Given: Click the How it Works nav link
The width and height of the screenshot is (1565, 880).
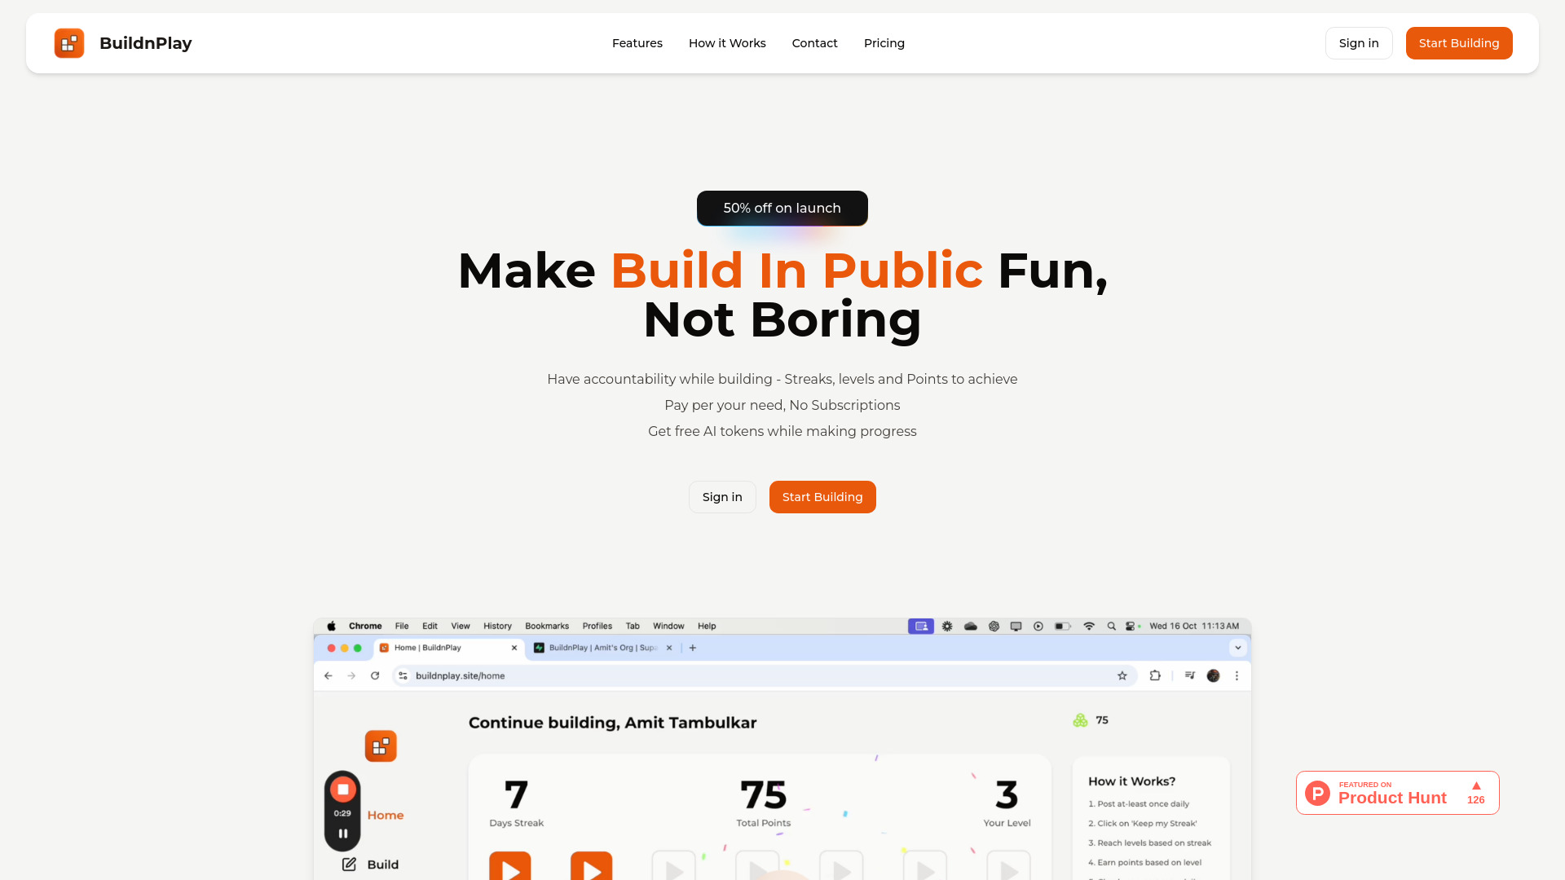Looking at the screenshot, I should click(726, 43).
